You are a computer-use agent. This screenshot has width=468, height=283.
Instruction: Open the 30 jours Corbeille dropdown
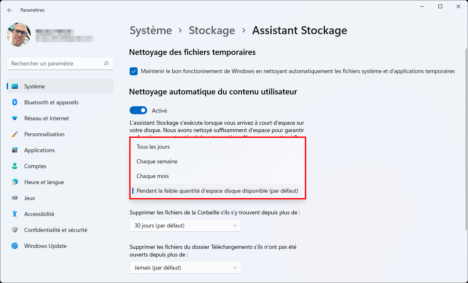tap(185, 225)
